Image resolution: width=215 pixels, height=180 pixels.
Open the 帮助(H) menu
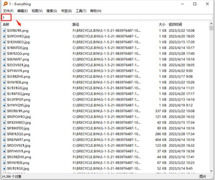point(96,11)
